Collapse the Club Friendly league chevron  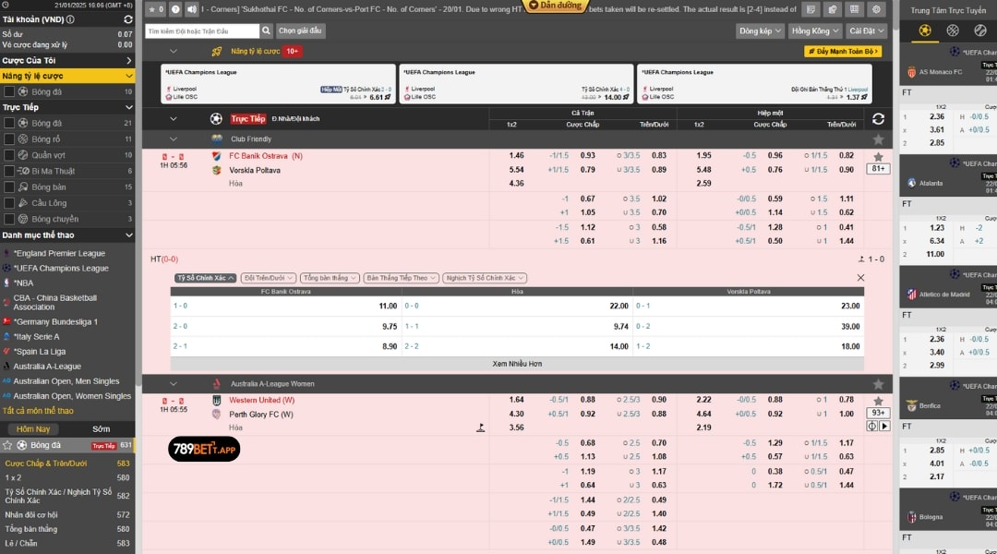(173, 139)
